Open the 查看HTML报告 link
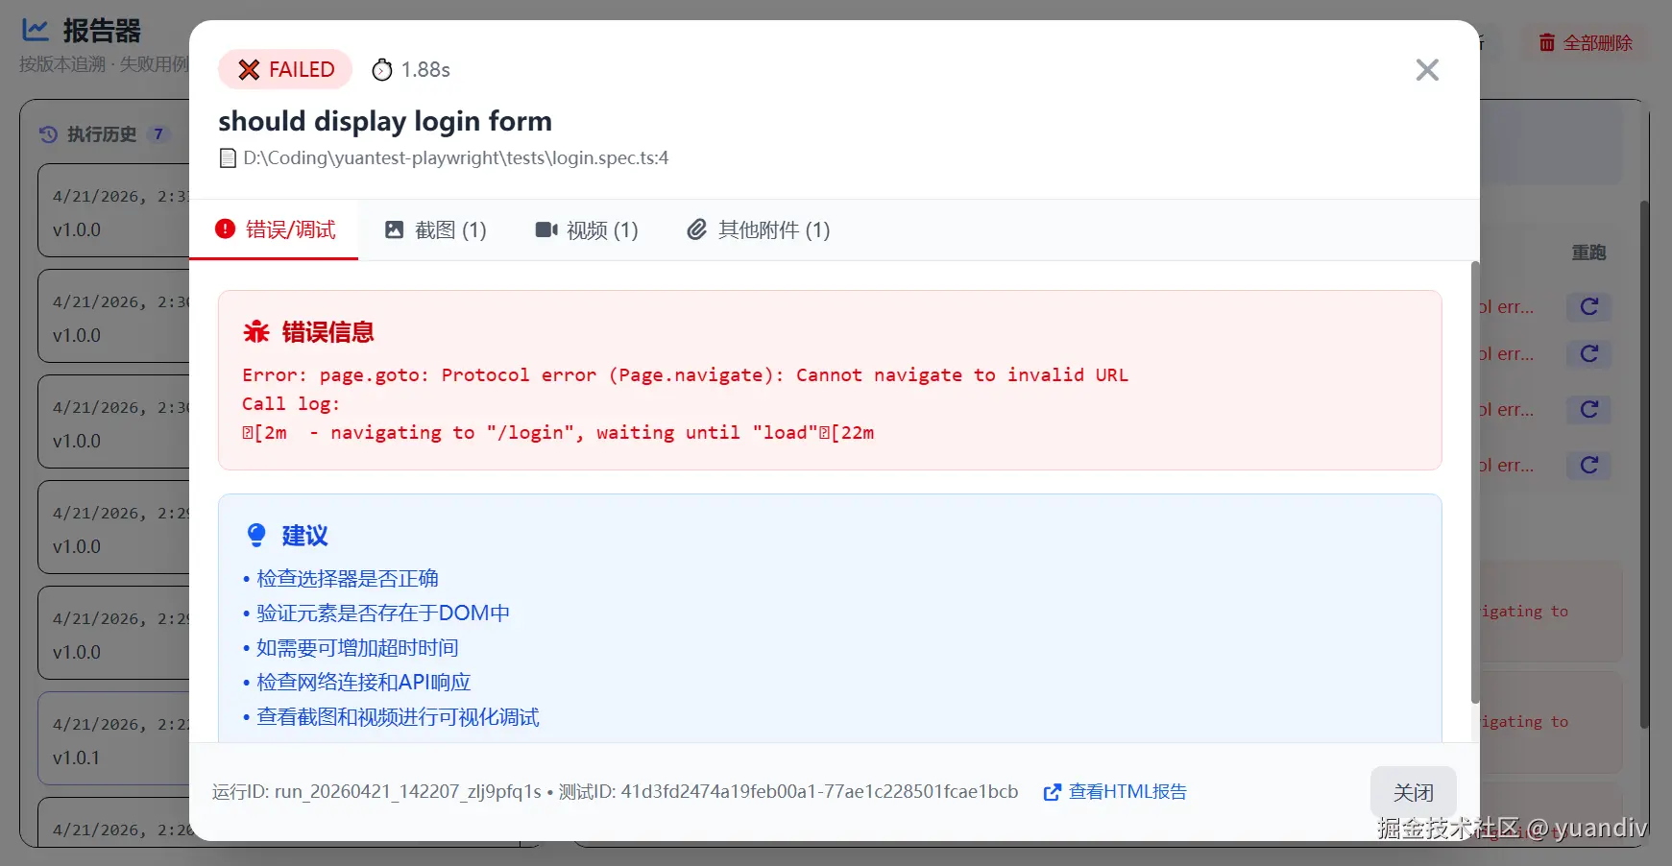This screenshot has width=1672, height=866. coord(1116,792)
